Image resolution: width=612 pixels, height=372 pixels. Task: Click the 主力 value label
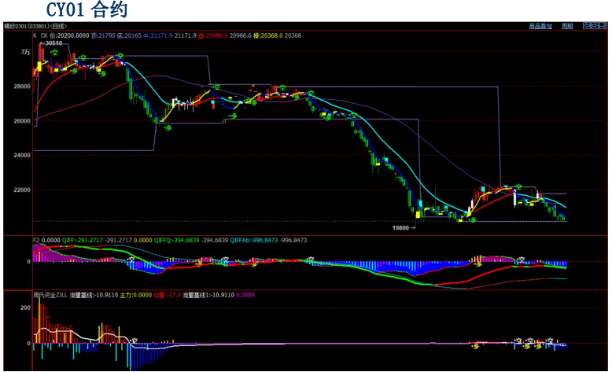pyautogui.click(x=127, y=295)
